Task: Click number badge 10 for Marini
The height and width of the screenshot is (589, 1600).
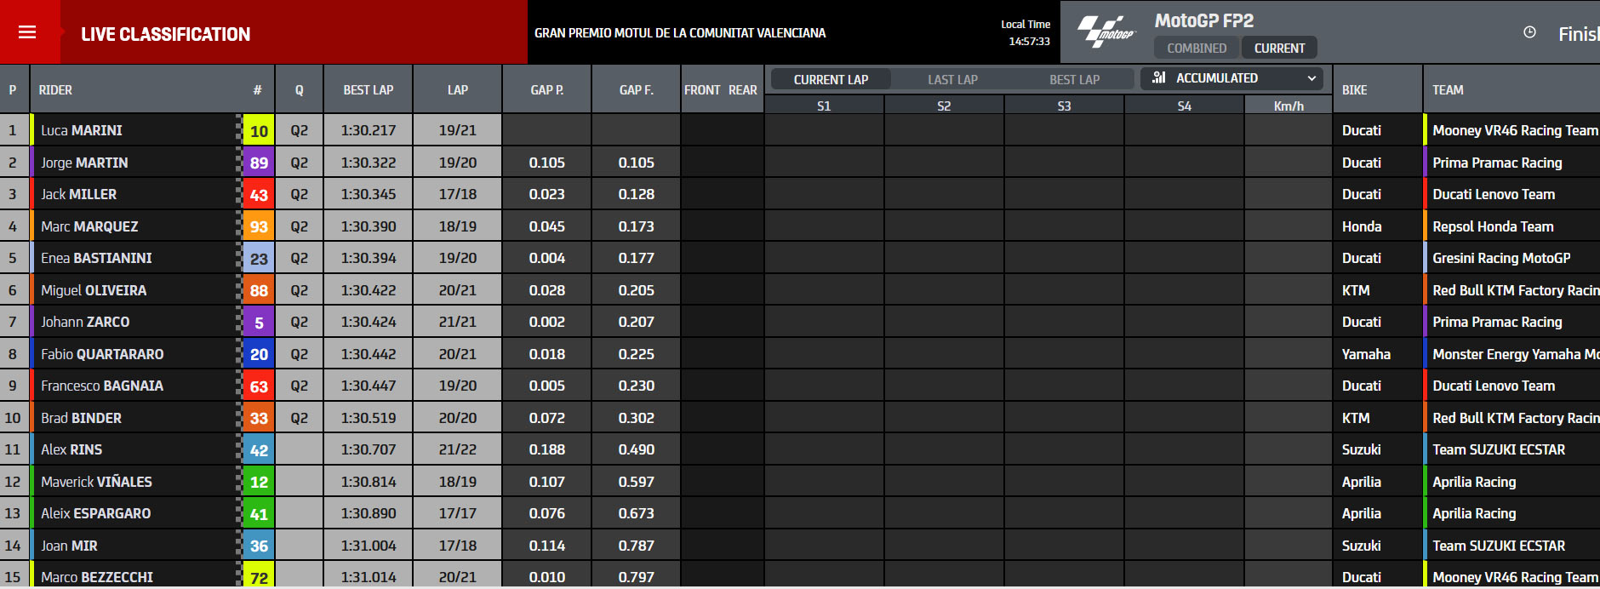Action: pos(259,130)
